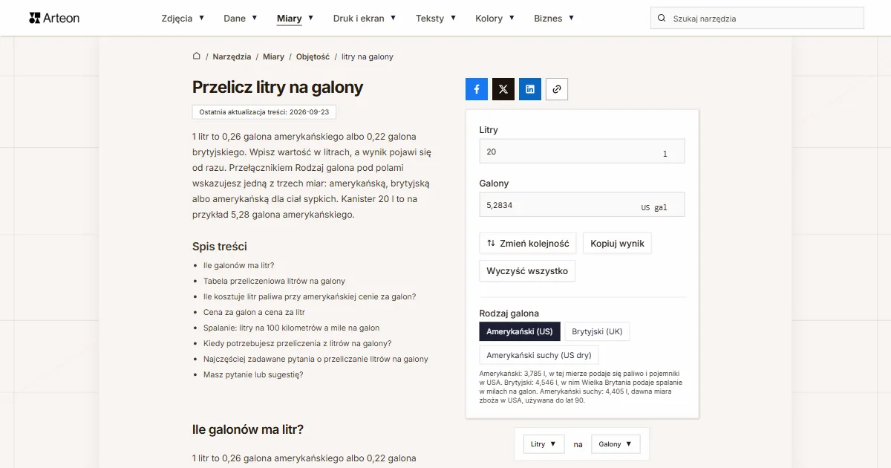Open the Kolory menu
Image resolution: width=891 pixels, height=468 pixels.
(x=495, y=18)
